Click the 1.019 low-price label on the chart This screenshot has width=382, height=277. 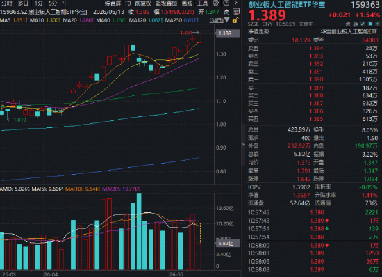(19, 120)
